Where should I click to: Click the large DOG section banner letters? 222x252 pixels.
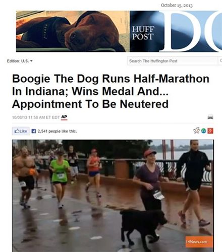click(190, 31)
